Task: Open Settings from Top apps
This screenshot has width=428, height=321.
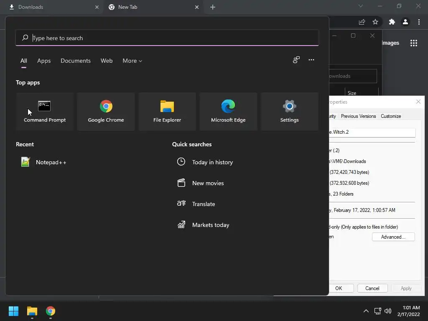Action: (289, 112)
